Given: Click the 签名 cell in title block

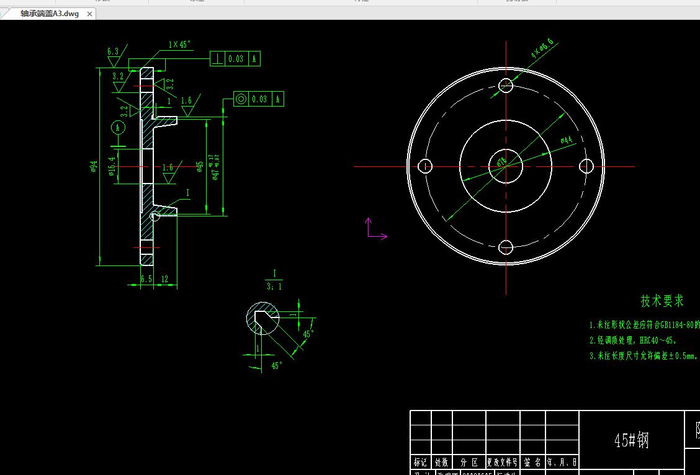Looking at the screenshot, I should 532,463.
